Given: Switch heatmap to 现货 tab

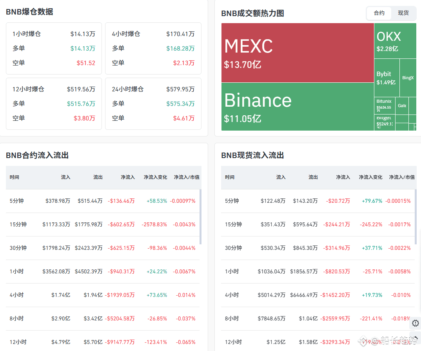Looking at the screenshot, I should (x=403, y=13).
